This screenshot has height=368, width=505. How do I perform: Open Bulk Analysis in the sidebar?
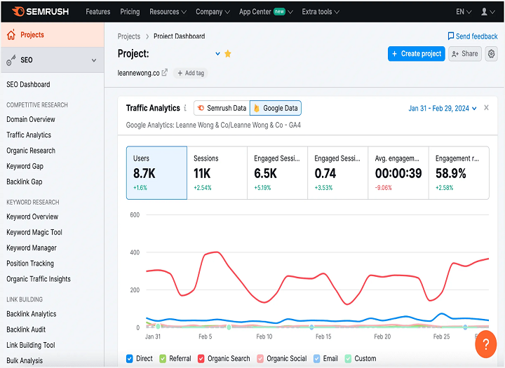coord(25,360)
